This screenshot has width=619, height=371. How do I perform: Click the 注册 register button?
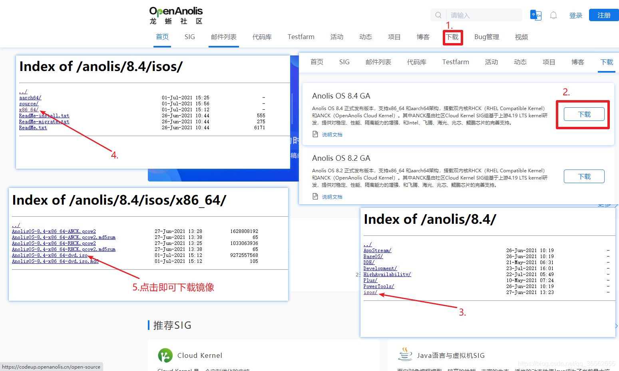[x=604, y=15]
